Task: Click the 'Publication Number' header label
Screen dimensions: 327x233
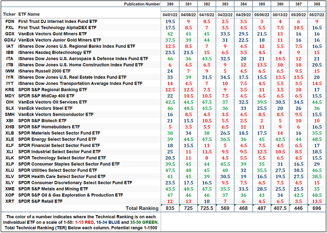Action: pos(142,4)
